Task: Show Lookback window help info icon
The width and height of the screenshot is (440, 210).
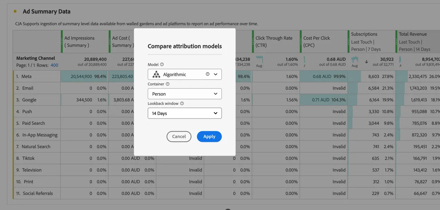Action: point(182,103)
